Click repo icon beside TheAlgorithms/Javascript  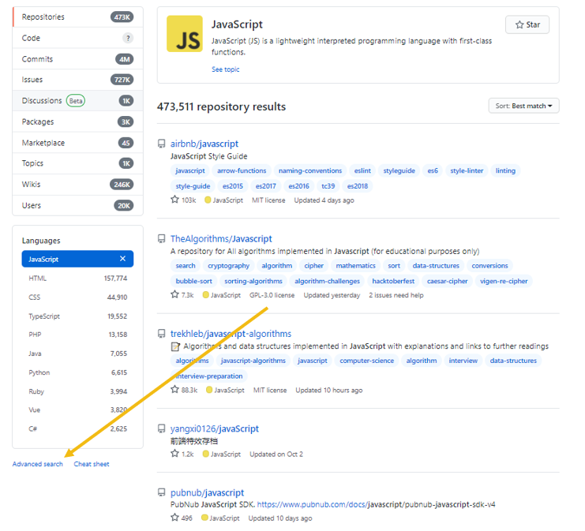(162, 239)
